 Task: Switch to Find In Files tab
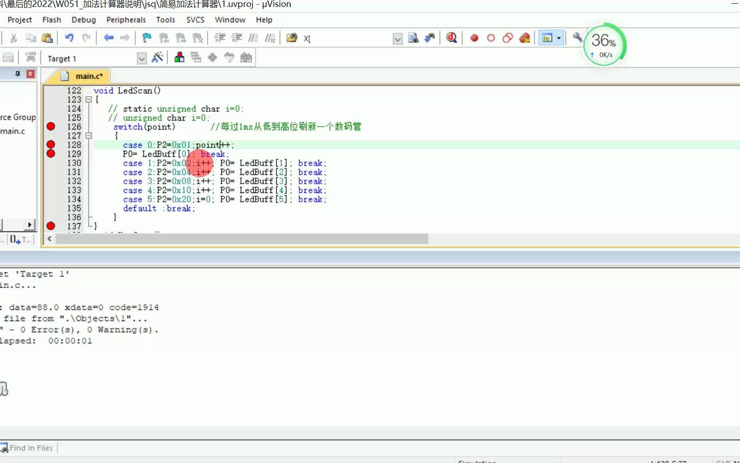click(28, 448)
